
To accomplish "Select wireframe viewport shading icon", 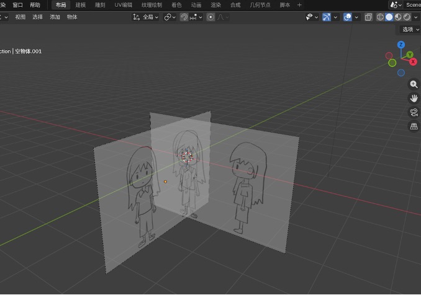I will 380,17.
